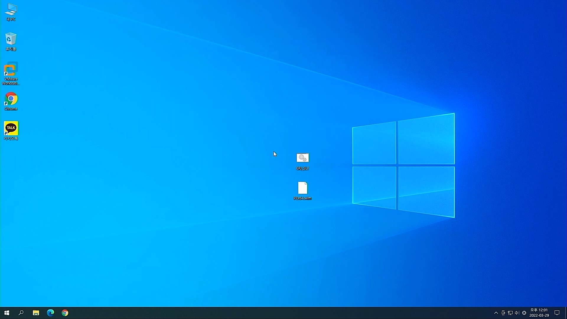Image resolution: width=567 pixels, height=319 pixels.
Task: Select the 카카오톡 KakaoTalk shortcut
Action: click(x=11, y=131)
